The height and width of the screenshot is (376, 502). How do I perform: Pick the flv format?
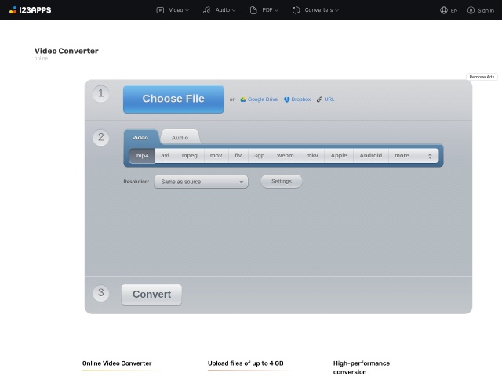[238, 156]
